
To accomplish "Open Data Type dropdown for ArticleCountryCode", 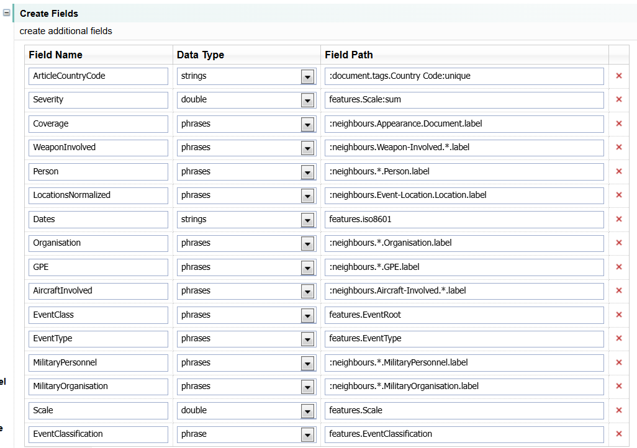I will 307,76.
